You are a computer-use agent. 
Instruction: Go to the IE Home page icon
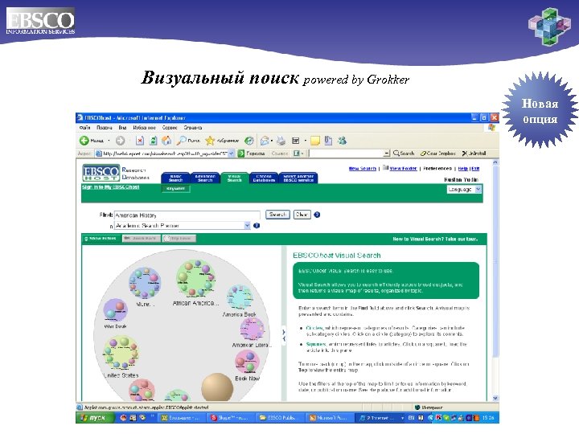166,141
